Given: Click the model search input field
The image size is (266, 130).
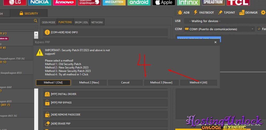Looking at the screenshot, I should click(x=16, y=21).
